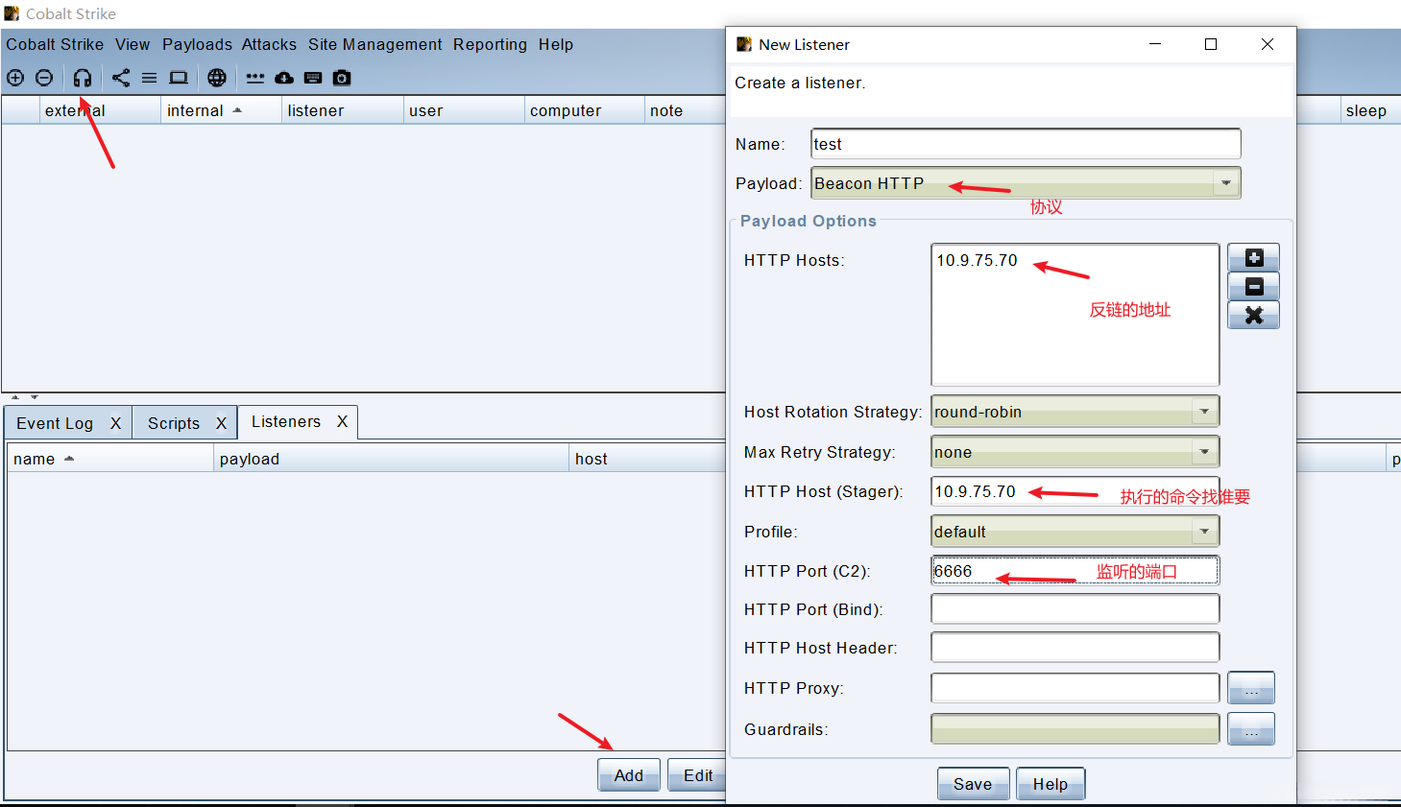The width and height of the screenshot is (1401, 807).
Task: Open keystrokes keyboard icon
Action: tap(313, 78)
